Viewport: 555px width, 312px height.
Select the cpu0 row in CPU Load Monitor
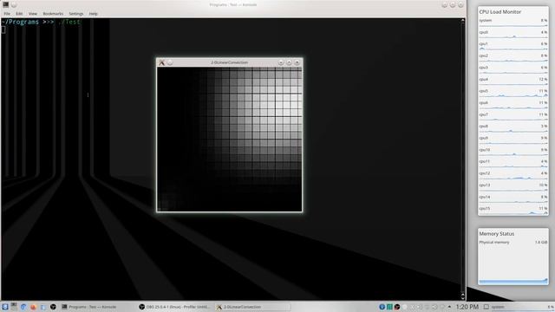(x=513, y=34)
